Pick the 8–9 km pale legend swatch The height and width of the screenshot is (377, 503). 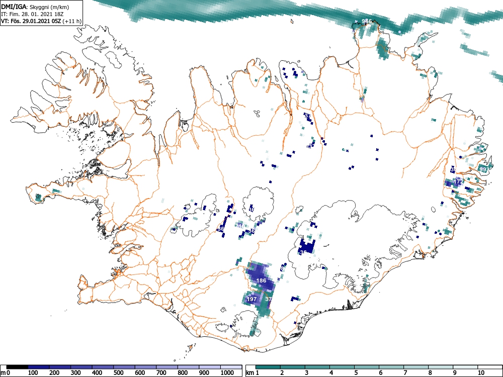441,367
